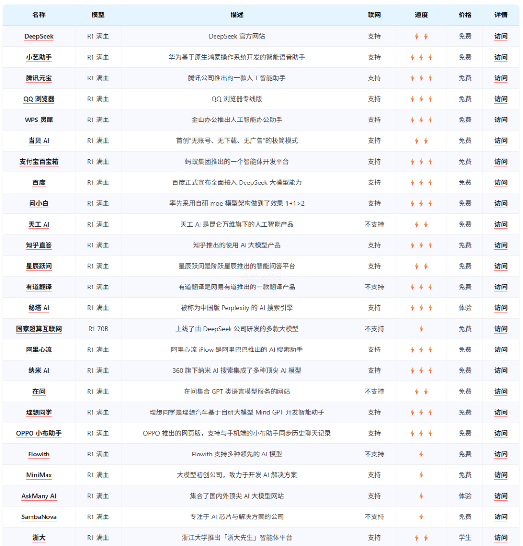The height and width of the screenshot is (546, 523).
Task: Click 访问 in the DeepSeek row
Action: [x=501, y=36]
